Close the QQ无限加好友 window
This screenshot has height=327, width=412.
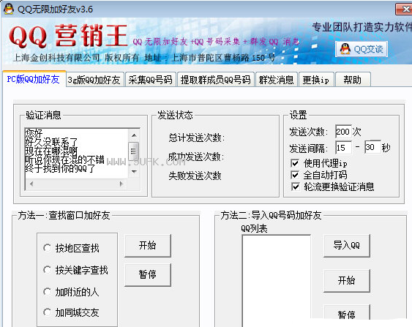(405, 10)
